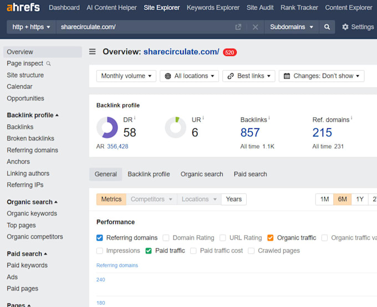Expand the All locations dropdown

tap(189, 76)
